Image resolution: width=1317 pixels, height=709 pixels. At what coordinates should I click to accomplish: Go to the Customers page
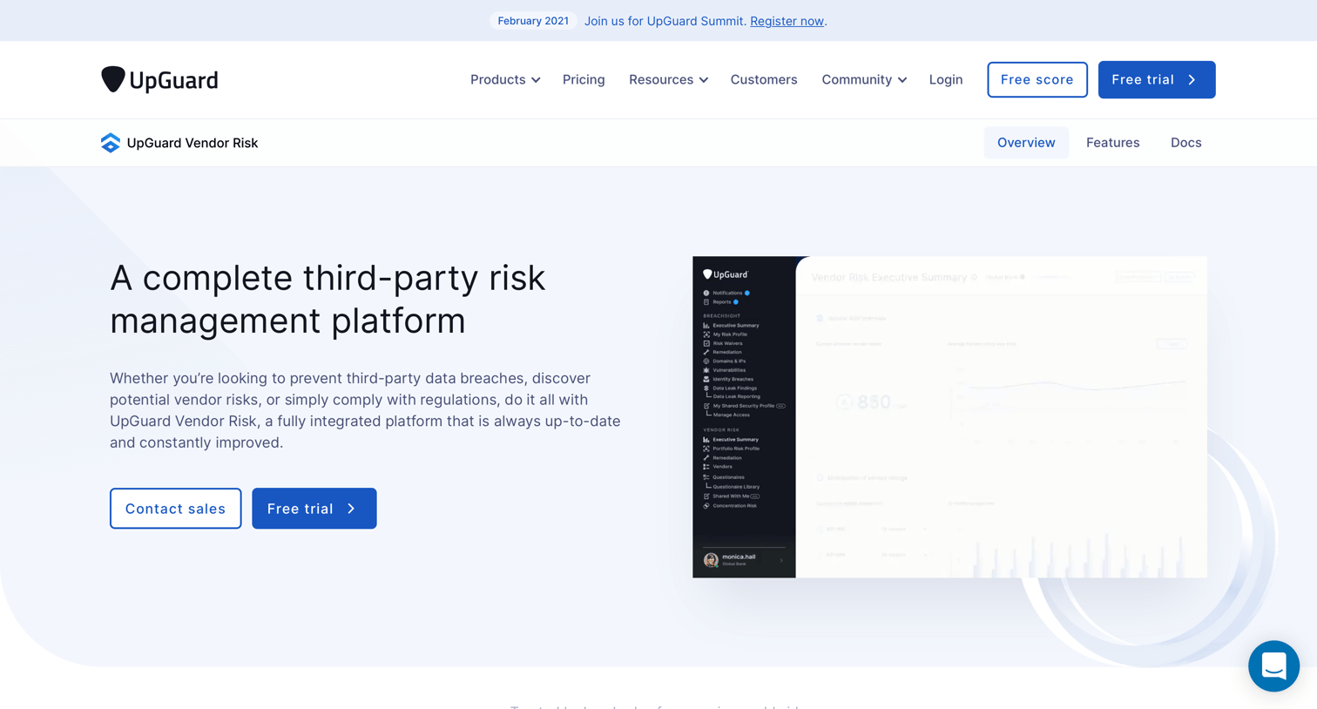pyautogui.click(x=764, y=79)
